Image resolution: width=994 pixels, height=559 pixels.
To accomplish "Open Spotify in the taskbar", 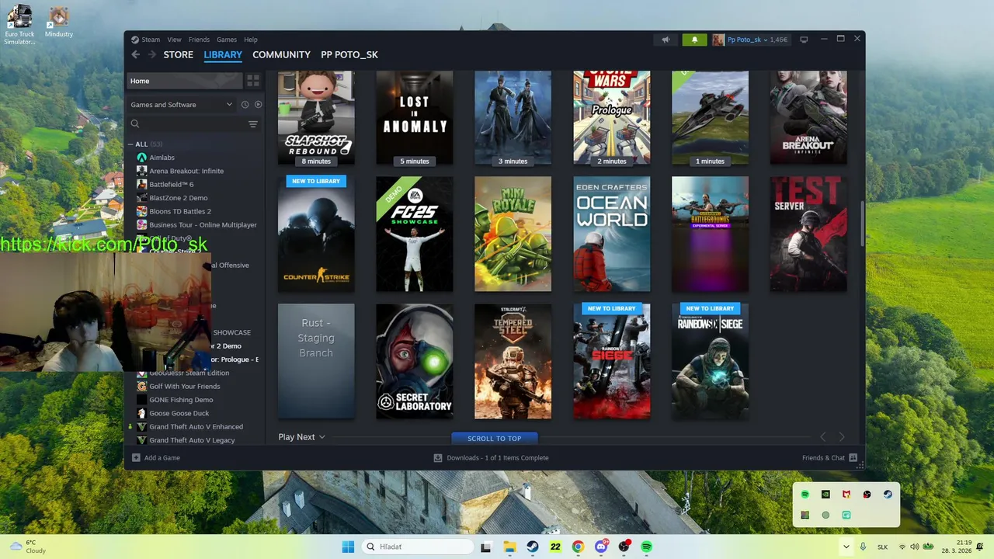I will click(646, 547).
